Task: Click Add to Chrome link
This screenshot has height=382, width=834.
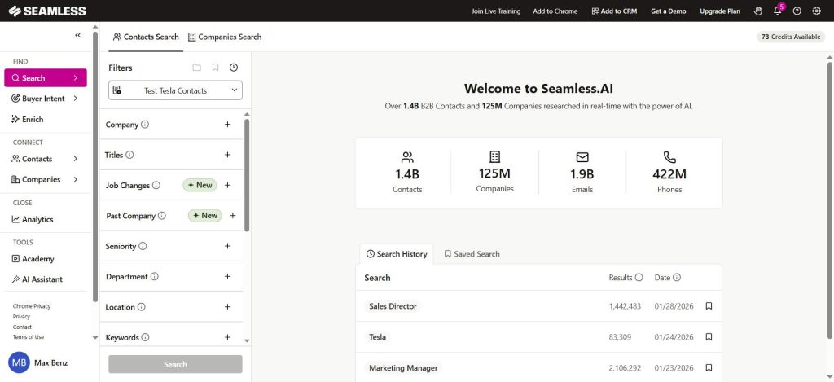Action: click(555, 11)
